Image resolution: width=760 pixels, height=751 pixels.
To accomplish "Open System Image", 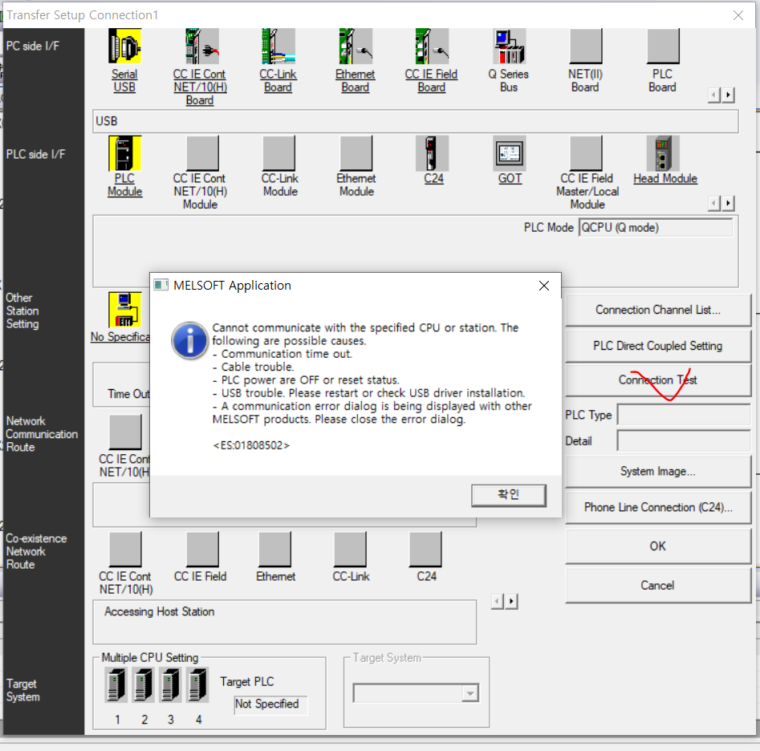I will (x=658, y=472).
